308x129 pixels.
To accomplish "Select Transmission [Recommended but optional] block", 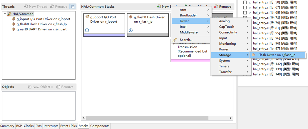I will pyautogui.click(x=190, y=51).
